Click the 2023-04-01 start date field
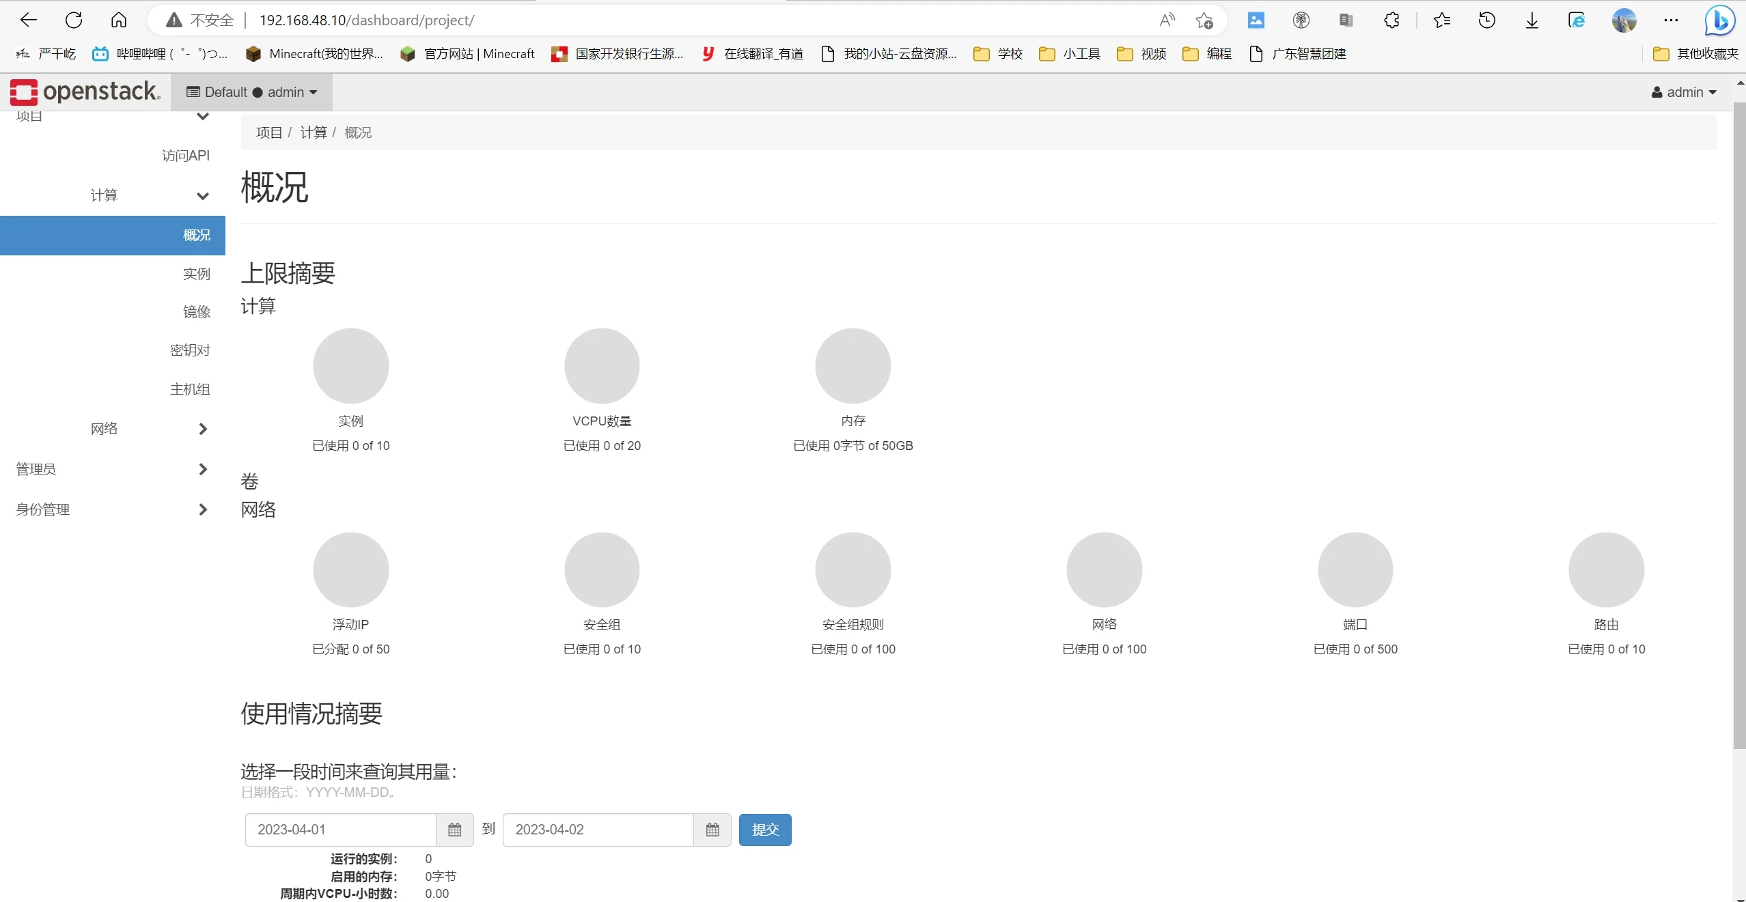 [x=340, y=830]
